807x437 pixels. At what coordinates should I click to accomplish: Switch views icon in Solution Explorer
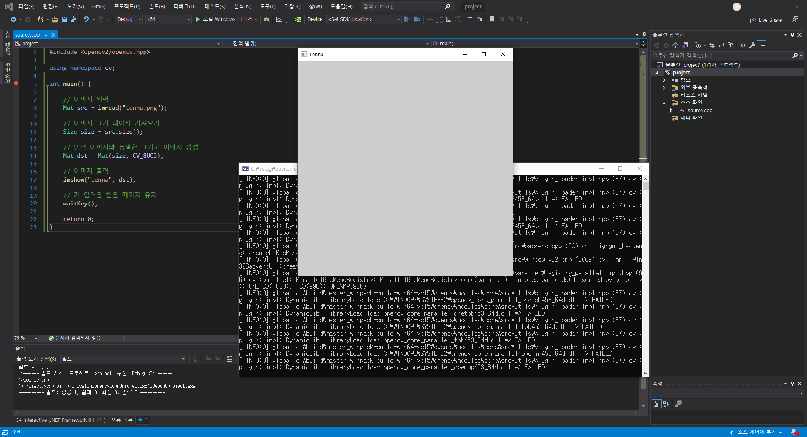[x=685, y=45]
